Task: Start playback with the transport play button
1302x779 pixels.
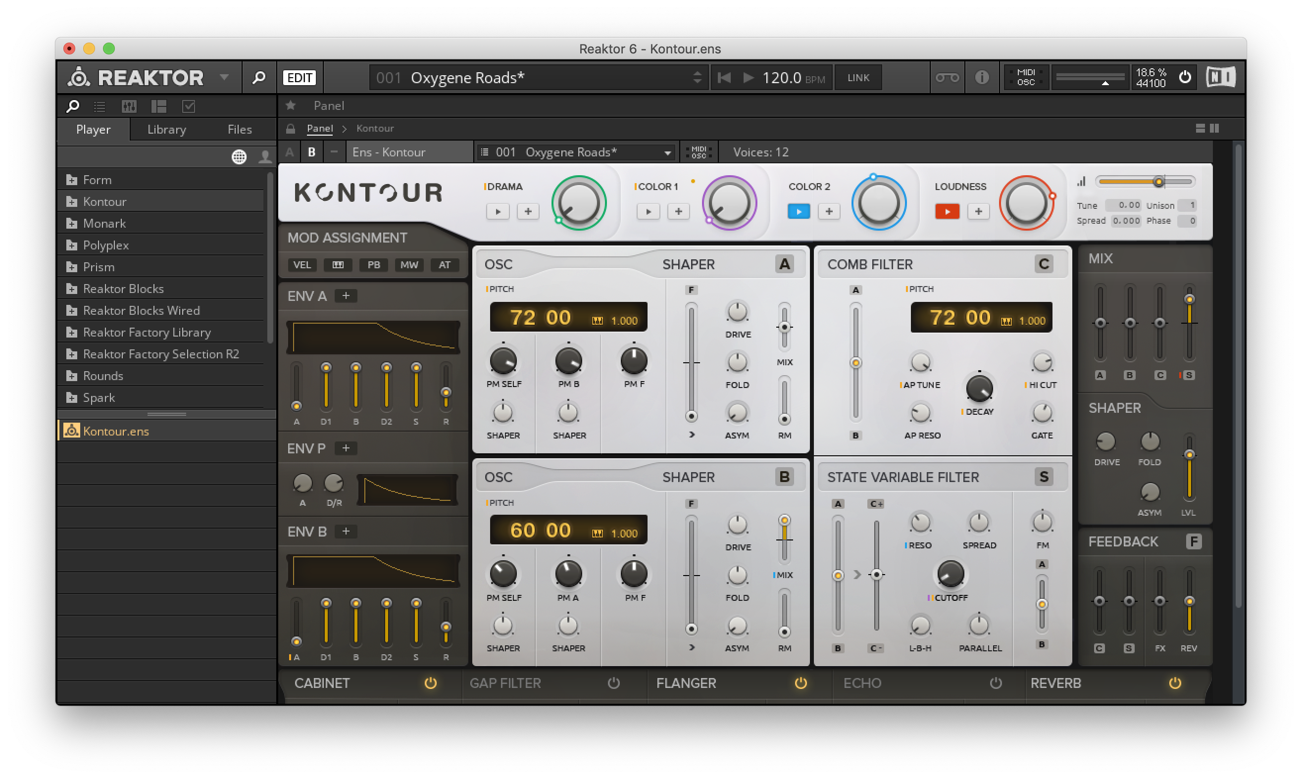Action: pyautogui.click(x=748, y=78)
